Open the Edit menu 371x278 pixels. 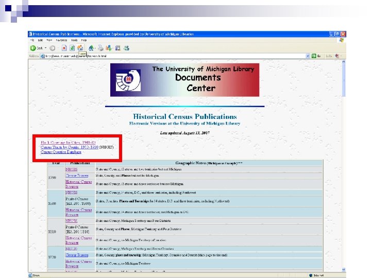click(40, 40)
